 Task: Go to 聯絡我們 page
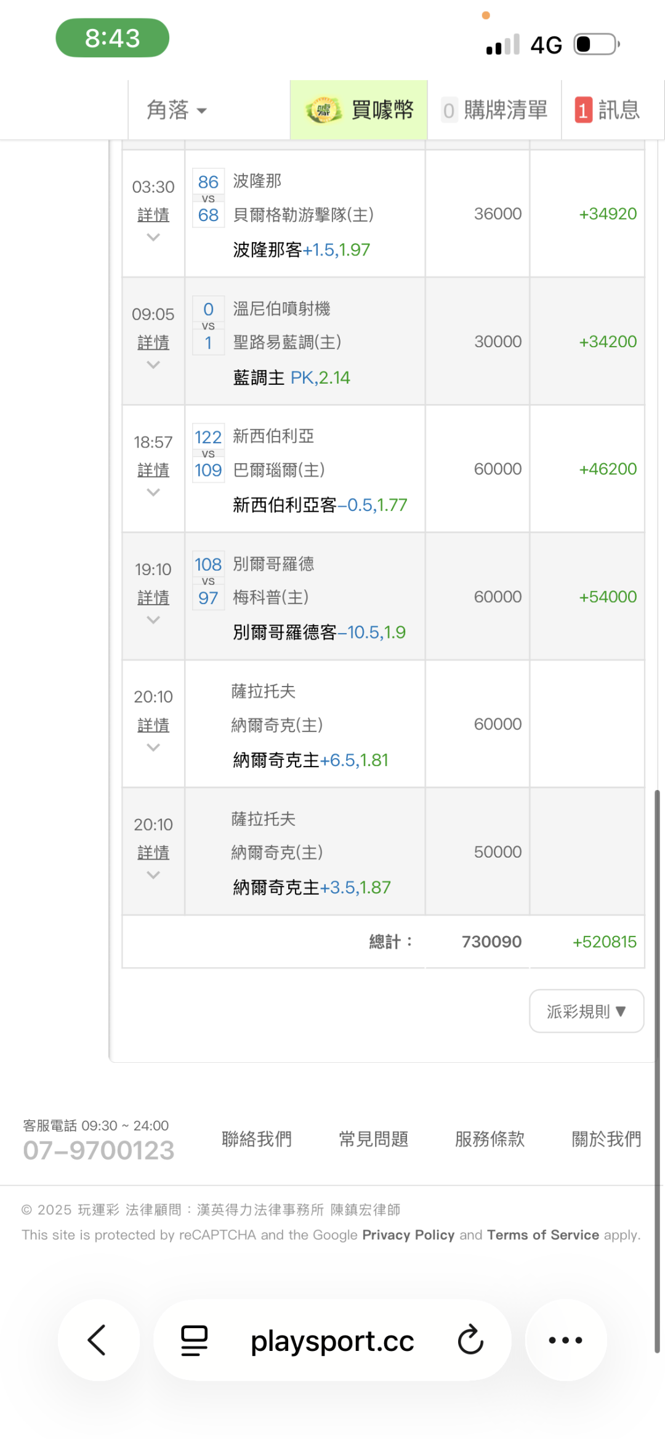[257, 1139]
